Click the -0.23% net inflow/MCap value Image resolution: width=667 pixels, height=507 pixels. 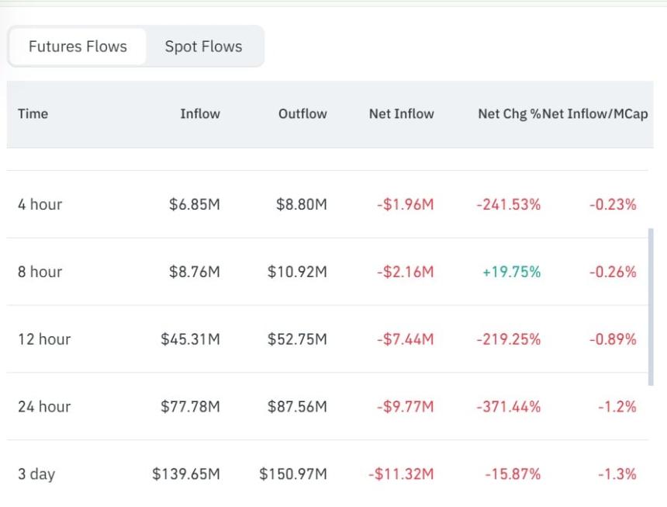[x=613, y=204]
